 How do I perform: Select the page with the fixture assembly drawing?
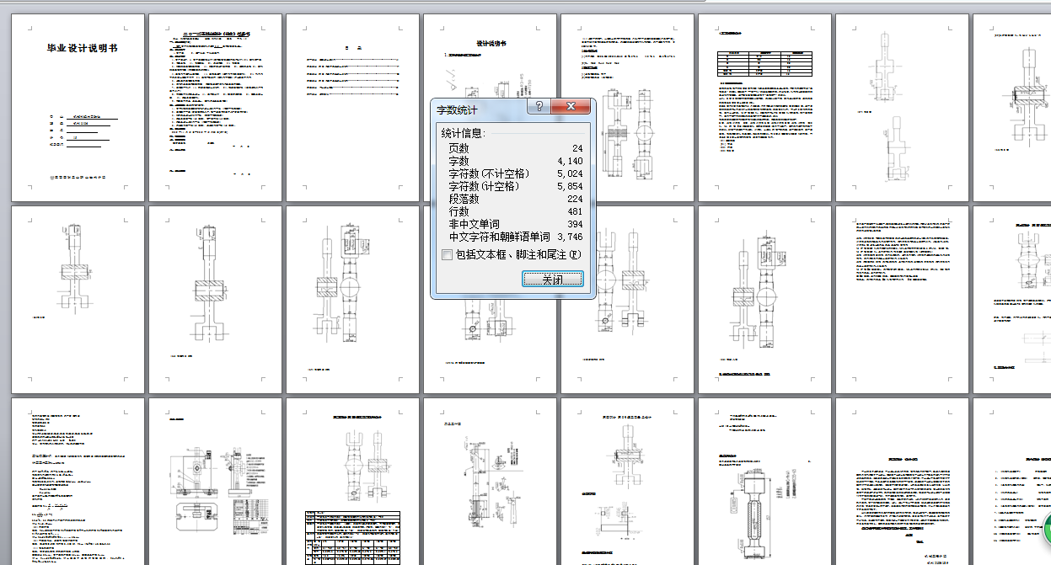215,482
